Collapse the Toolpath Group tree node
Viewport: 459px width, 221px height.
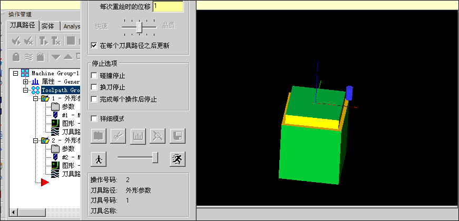click(26, 90)
